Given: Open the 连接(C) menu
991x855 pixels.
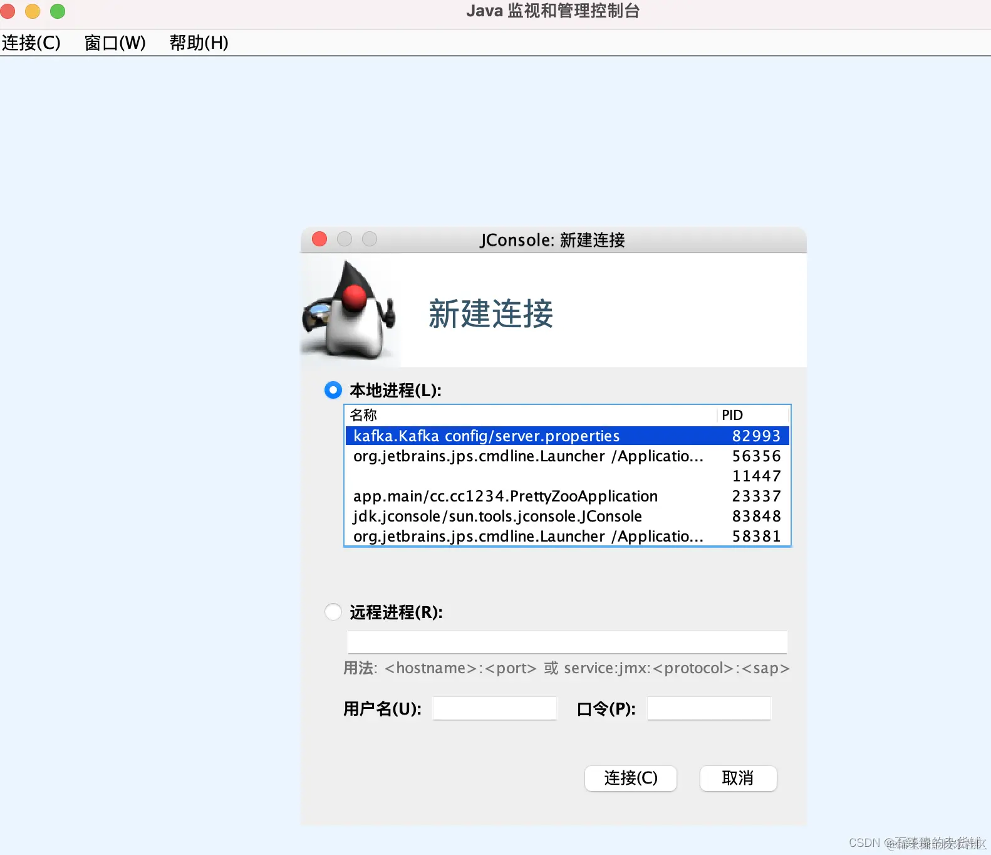Looking at the screenshot, I should coord(31,43).
